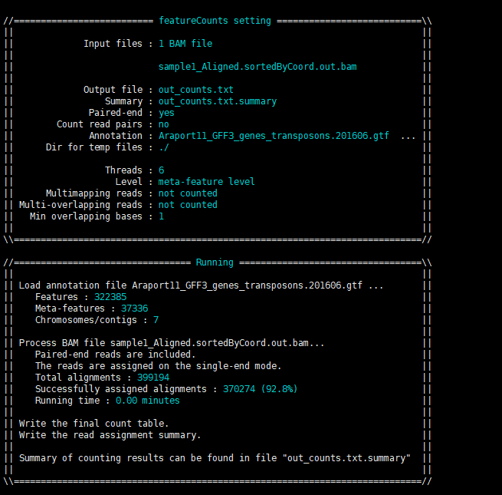Click the Running time 0.00 minutes value
The image size is (502, 495).
(147, 401)
